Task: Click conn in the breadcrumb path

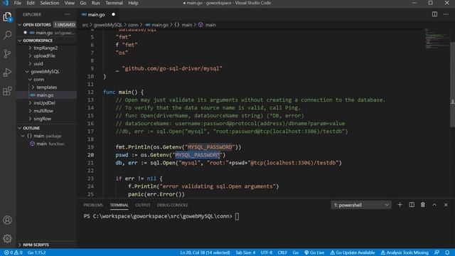Action: click(133, 25)
